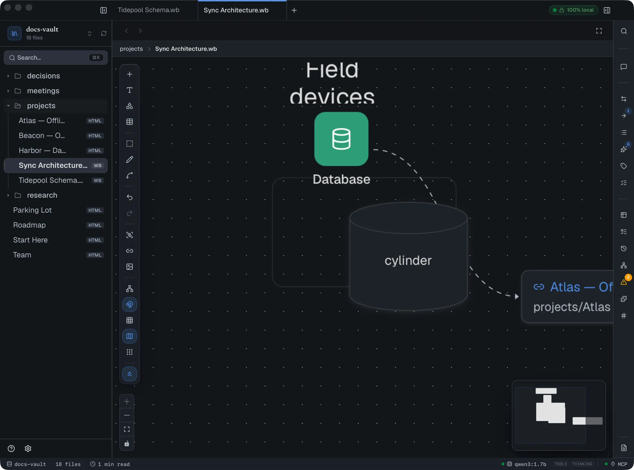Insert an image with the image tool
Viewport: 634px width, 470px height.
coord(129,267)
